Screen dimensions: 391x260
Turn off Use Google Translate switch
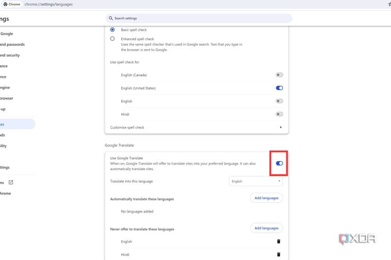279,163
